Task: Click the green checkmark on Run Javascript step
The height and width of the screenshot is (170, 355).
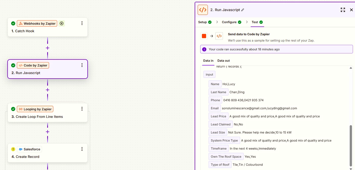Action: pos(13,65)
